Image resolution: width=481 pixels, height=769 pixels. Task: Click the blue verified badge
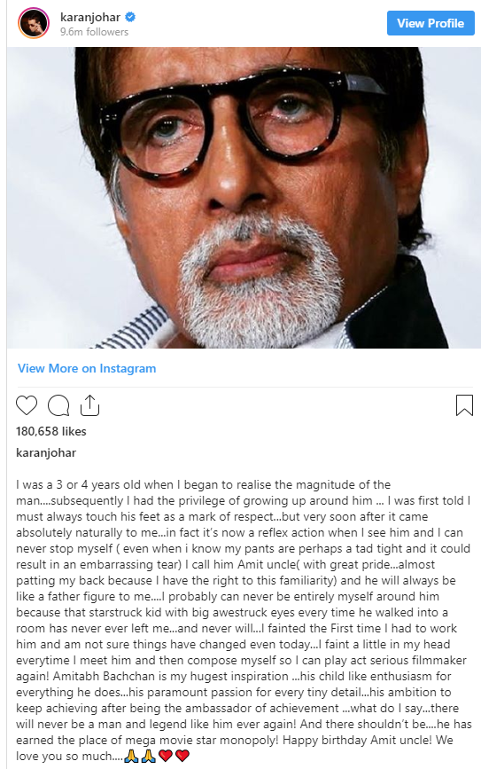pyautogui.click(x=130, y=17)
